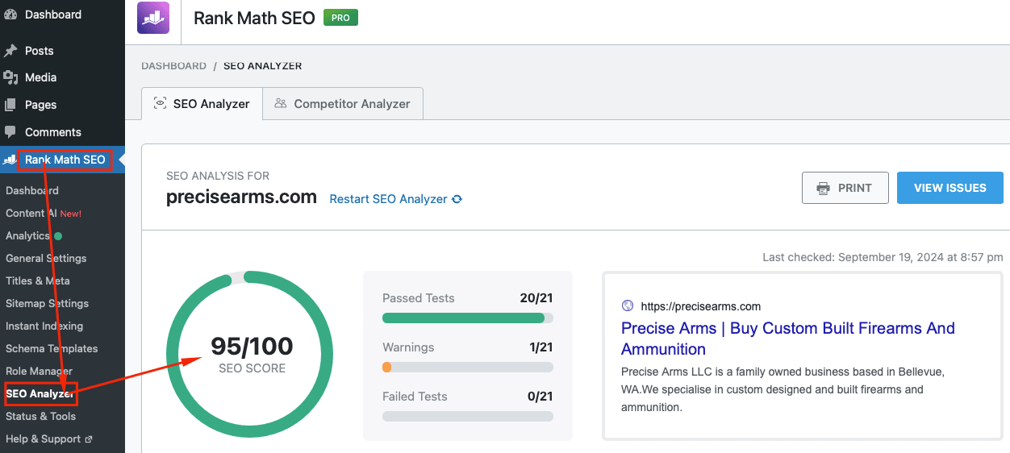Click the Passed Tests progress bar
Image resolution: width=1010 pixels, height=453 pixels.
point(467,318)
